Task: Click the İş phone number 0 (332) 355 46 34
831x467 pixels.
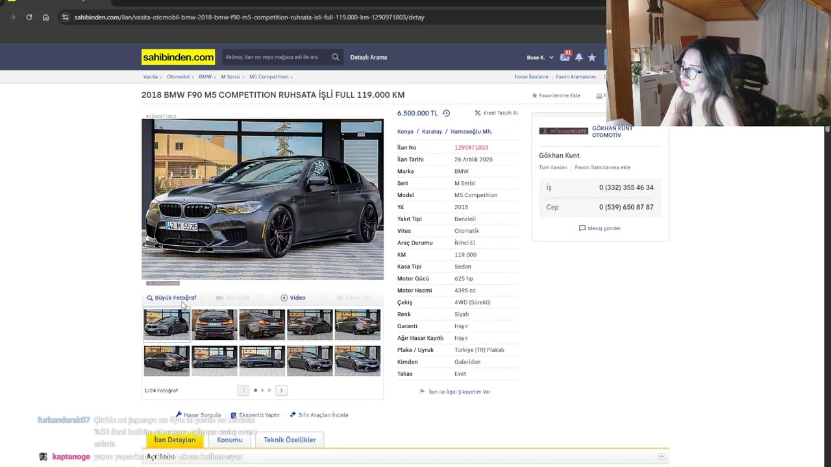Action: (x=626, y=187)
